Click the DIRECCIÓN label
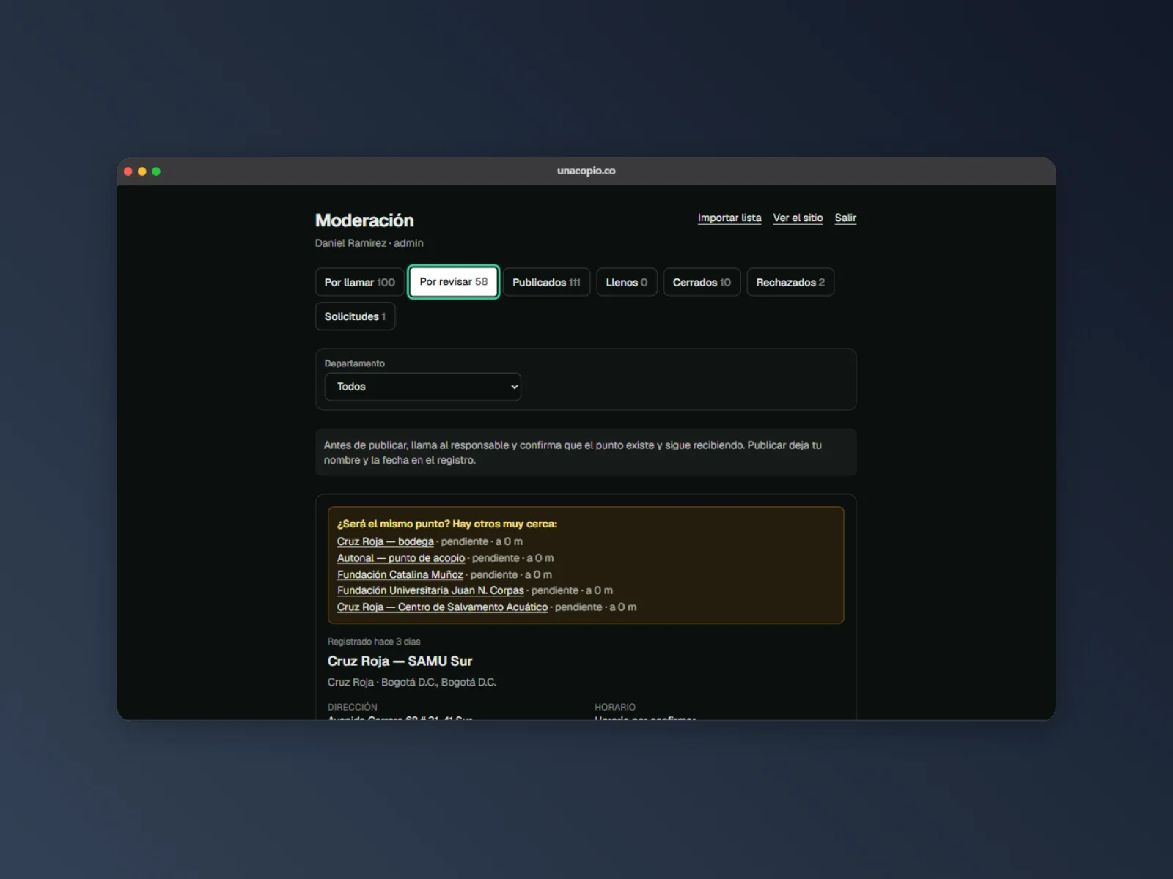This screenshot has width=1173, height=879. [353, 707]
